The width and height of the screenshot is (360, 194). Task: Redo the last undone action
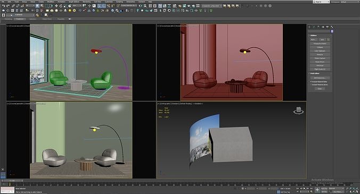[8, 6]
